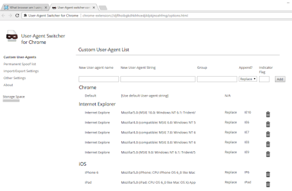Delete the iPad user-agent entry
292x191 pixels.
point(268,184)
